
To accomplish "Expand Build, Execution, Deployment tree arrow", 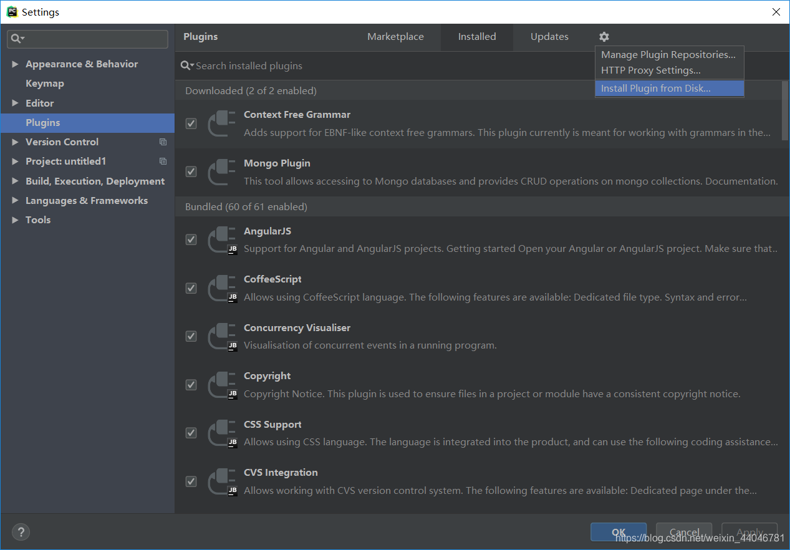I will point(15,181).
